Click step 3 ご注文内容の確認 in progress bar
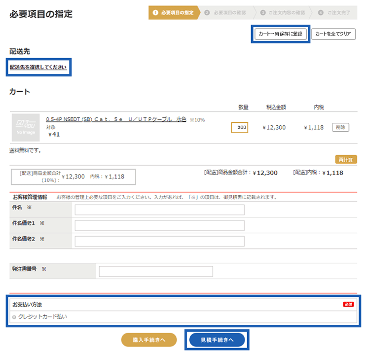This screenshot has width=366, height=355. tap(283, 13)
